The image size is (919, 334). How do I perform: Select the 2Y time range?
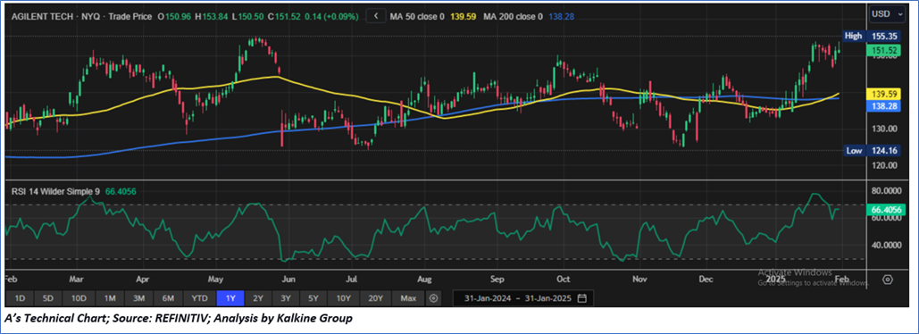click(x=258, y=298)
